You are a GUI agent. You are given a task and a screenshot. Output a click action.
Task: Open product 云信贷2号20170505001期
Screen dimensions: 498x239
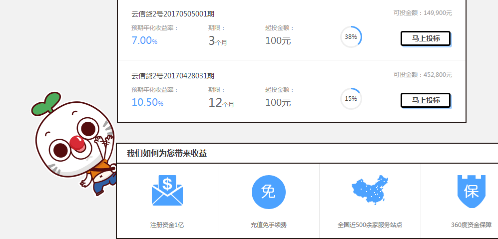(x=173, y=14)
